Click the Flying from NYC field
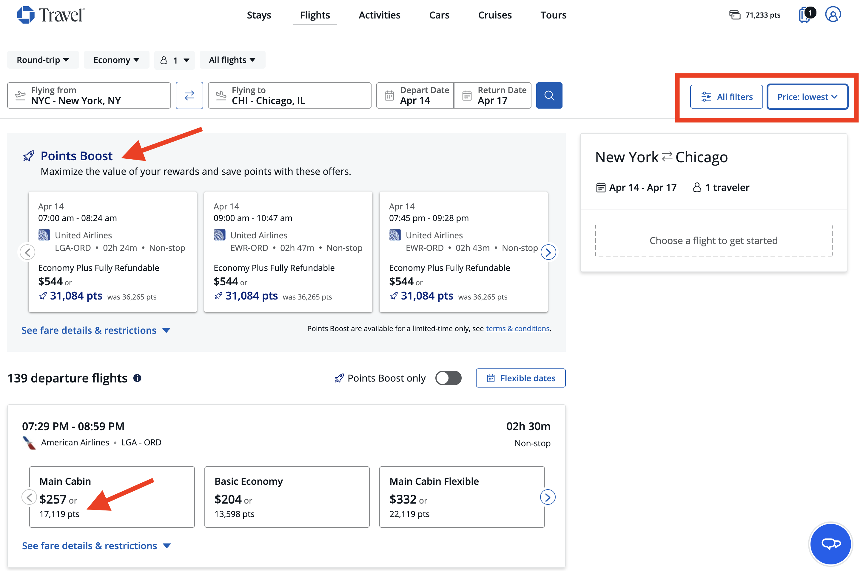This screenshot has width=863, height=571. (x=89, y=95)
